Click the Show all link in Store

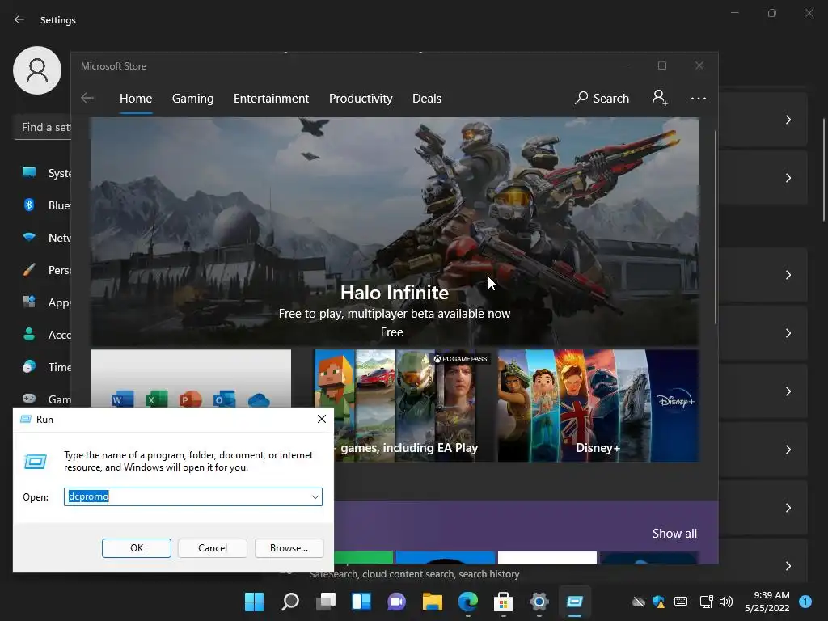coord(674,534)
